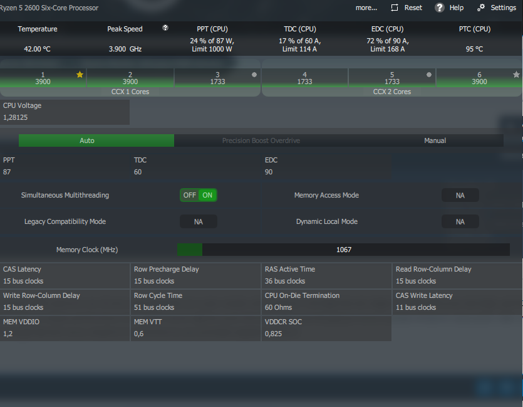523x407 pixels.
Task: Select the Auto control mode
Action: coord(96,140)
